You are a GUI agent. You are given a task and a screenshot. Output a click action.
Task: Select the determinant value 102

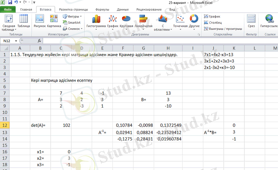(61, 125)
